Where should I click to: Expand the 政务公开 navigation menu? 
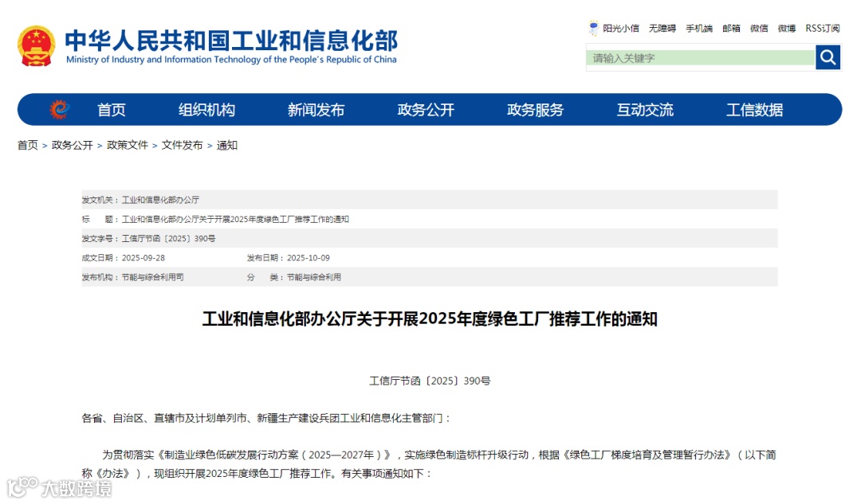point(425,110)
